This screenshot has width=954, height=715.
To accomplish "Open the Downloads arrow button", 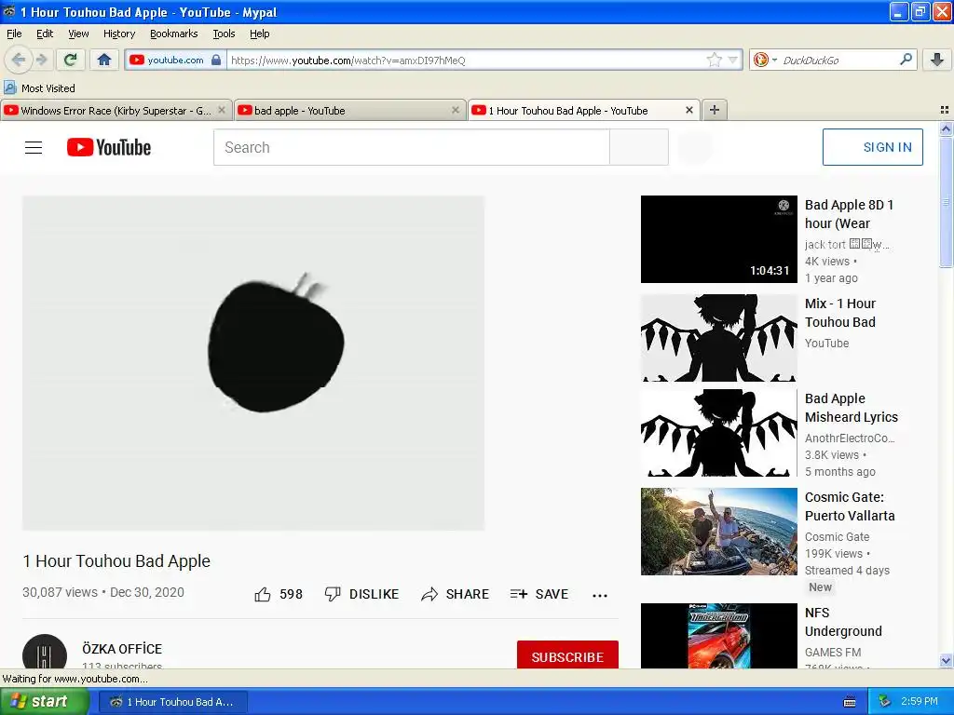I will (937, 60).
